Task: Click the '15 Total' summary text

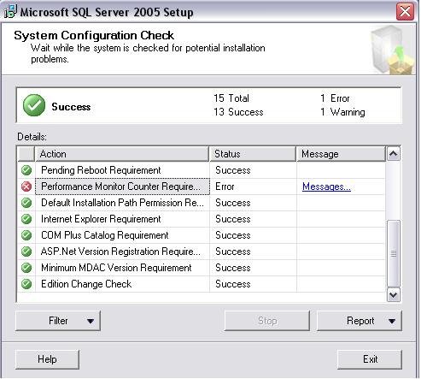Action: click(x=231, y=98)
